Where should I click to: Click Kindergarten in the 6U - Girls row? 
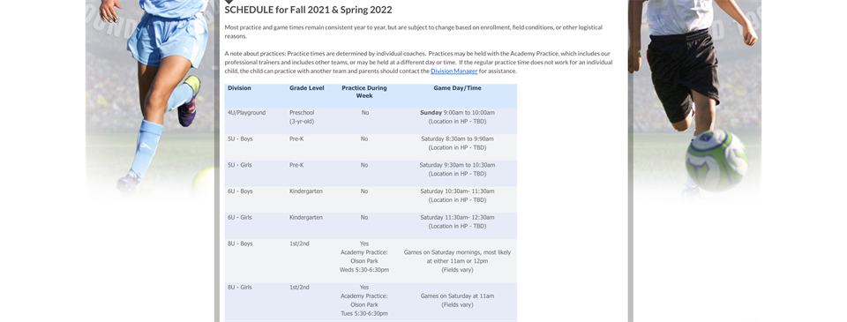(306, 217)
